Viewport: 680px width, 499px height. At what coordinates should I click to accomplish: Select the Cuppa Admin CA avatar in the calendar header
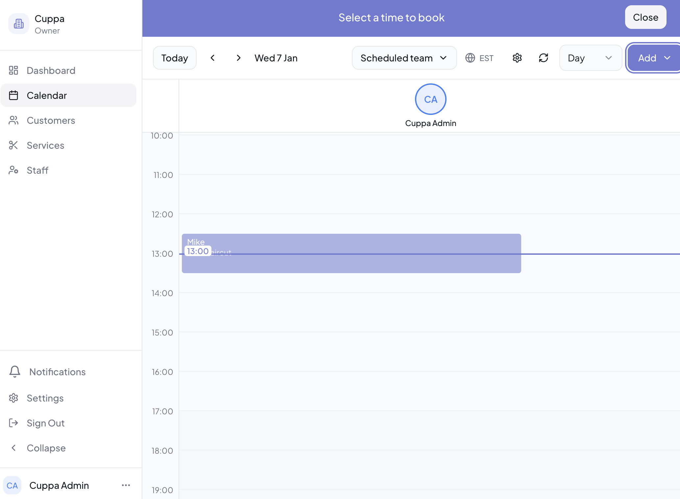430,99
